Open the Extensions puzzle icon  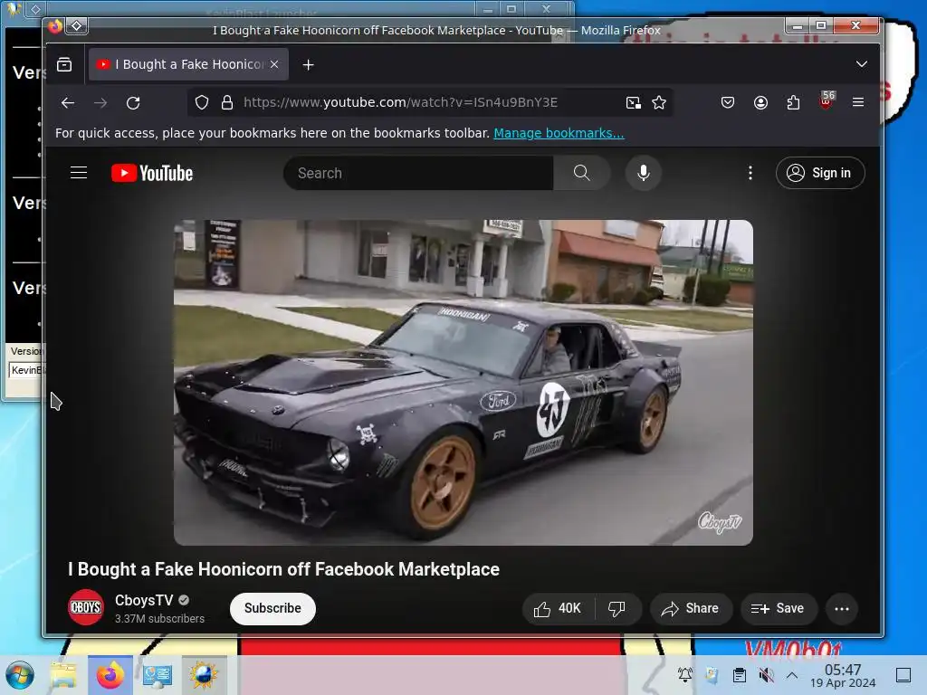[793, 103]
